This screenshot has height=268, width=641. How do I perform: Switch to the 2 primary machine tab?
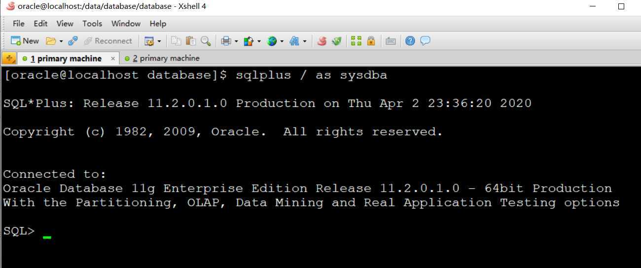click(x=162, y=58)
